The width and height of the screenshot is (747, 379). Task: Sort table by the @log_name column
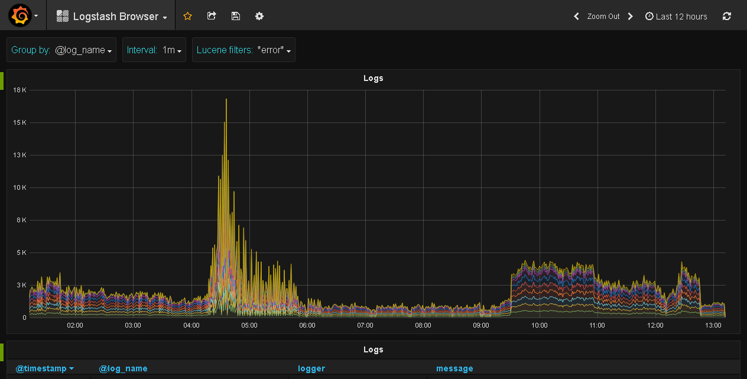(x=123, y=368)
